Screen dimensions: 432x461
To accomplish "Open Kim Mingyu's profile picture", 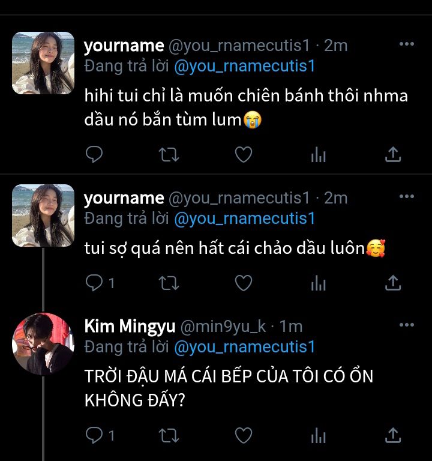I will [x=43, y=344].
